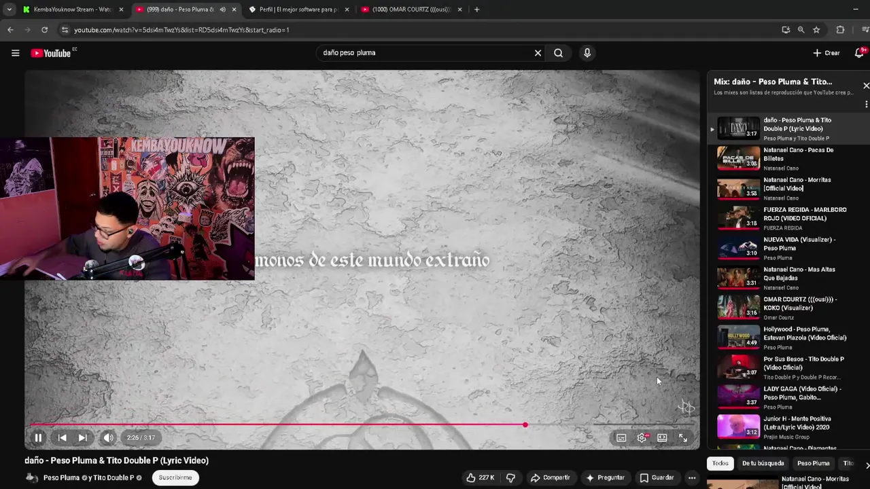Open the channel avatar below the video

[31, 477]
